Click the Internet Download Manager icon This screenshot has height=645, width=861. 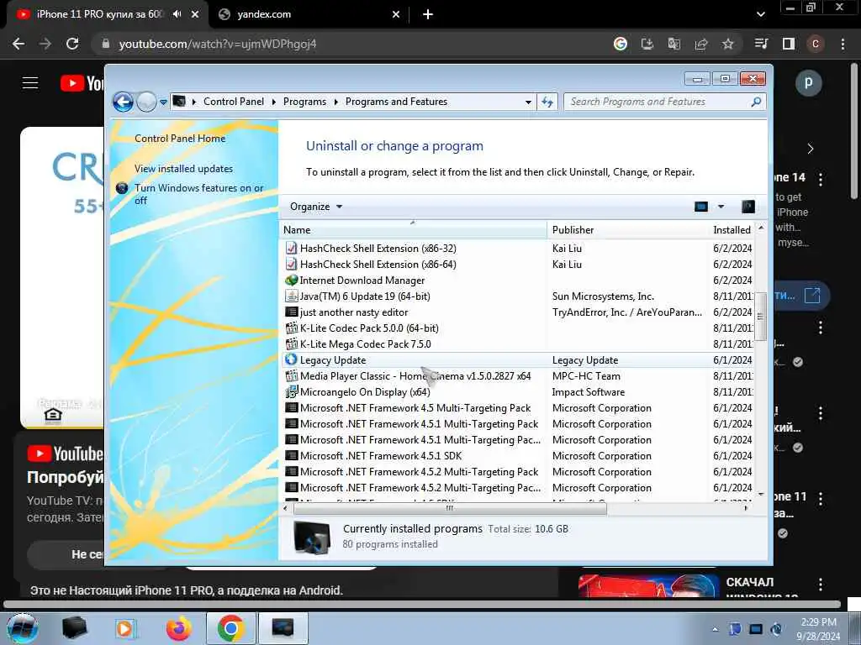pos(291,280)
